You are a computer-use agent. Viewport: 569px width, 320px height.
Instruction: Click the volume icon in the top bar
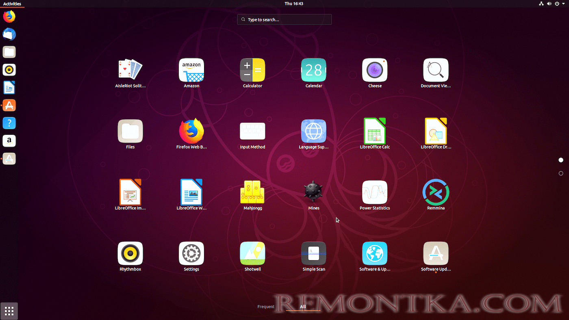(x=549, y=4)
